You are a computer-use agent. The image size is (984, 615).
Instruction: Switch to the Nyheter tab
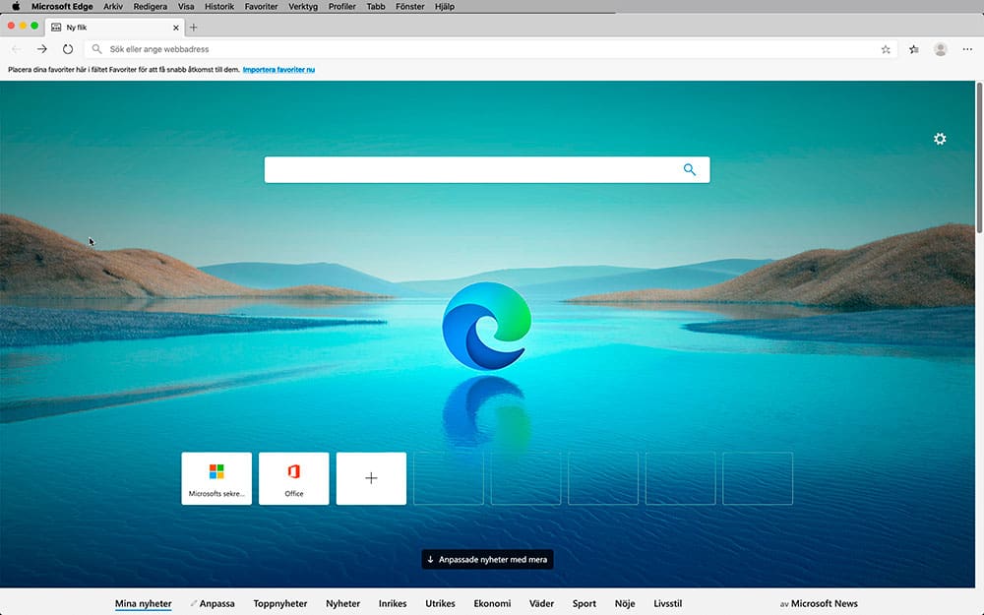342,604
